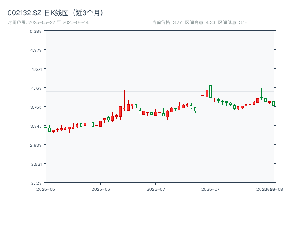The image size is (304, 228).
Task: Click the 2025-06 x-axis date label
Action: (x=101, y=189)
